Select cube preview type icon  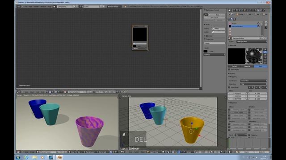(x=265, y=55)
